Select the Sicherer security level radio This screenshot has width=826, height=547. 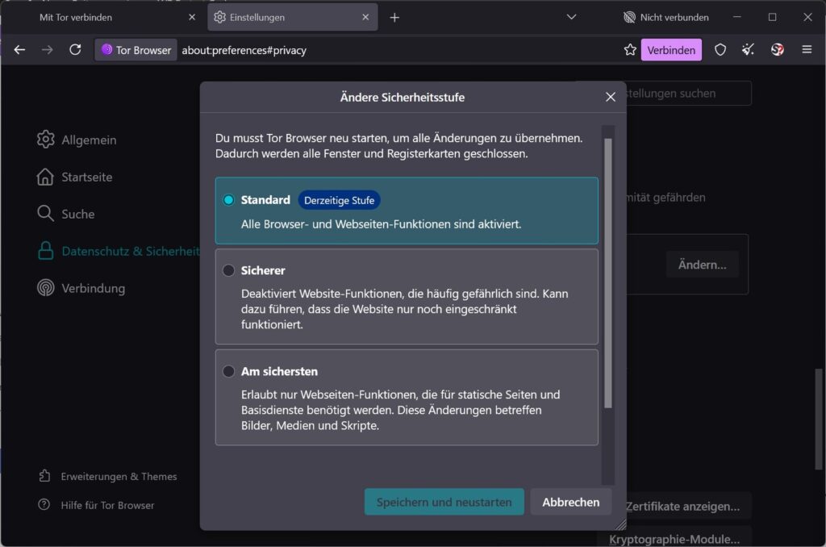click(228, 270)
